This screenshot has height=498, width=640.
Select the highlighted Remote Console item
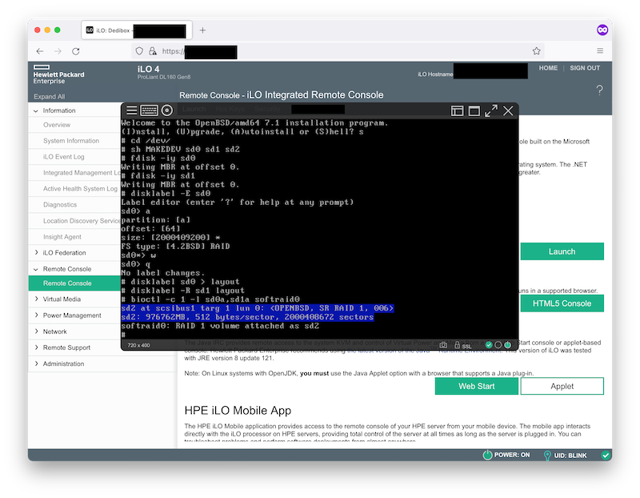pyautogui.click(x=74, y=283)
